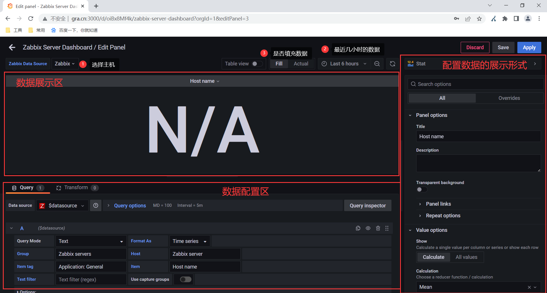The height and width of the screenshot is (293, 547).
Task: Click the Text filter regex field
Action: pyautogui.click(x=91, y=279)
